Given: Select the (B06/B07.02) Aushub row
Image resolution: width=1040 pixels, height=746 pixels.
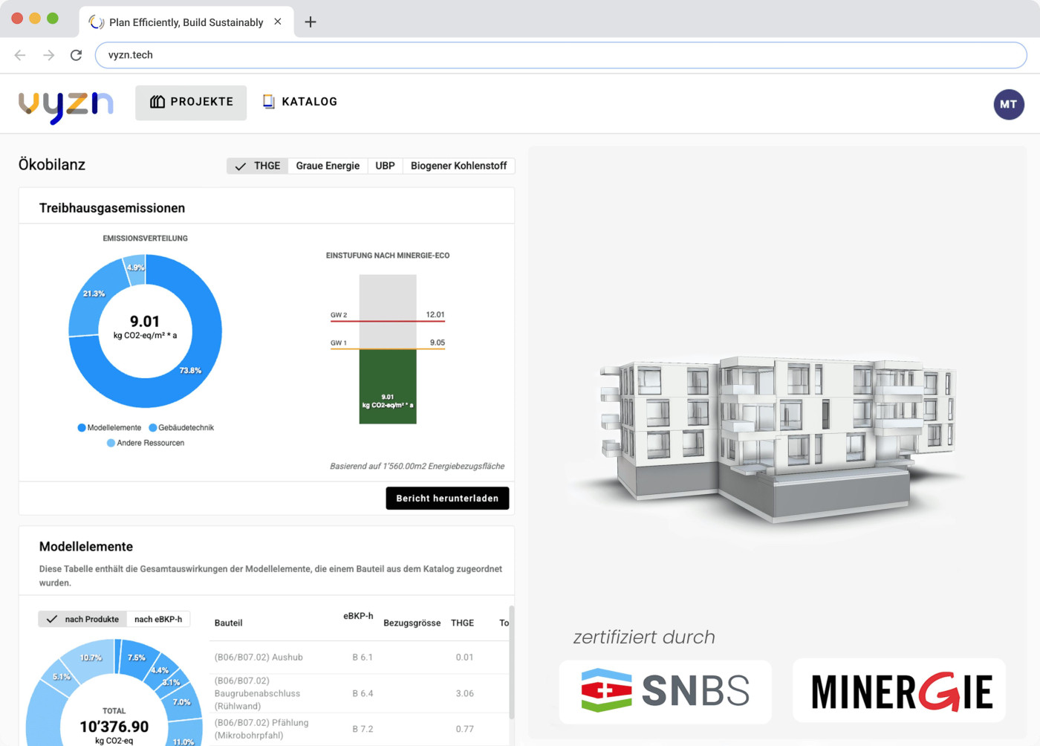Looking at the screenshot, I should [x=360, y=658].
